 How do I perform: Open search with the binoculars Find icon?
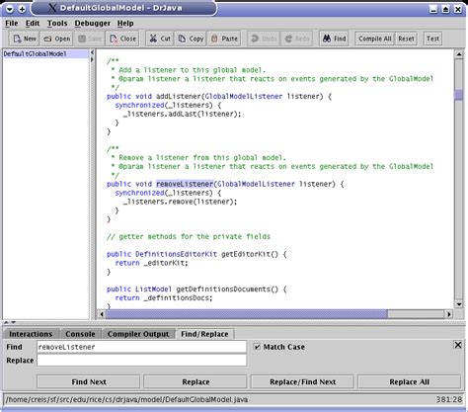[x=327, y=39]
